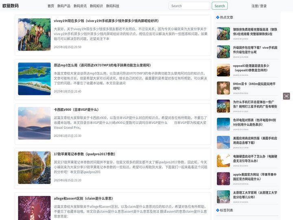Open hot article 钢铁侠免费观看完整版高清

pos(255,32)
